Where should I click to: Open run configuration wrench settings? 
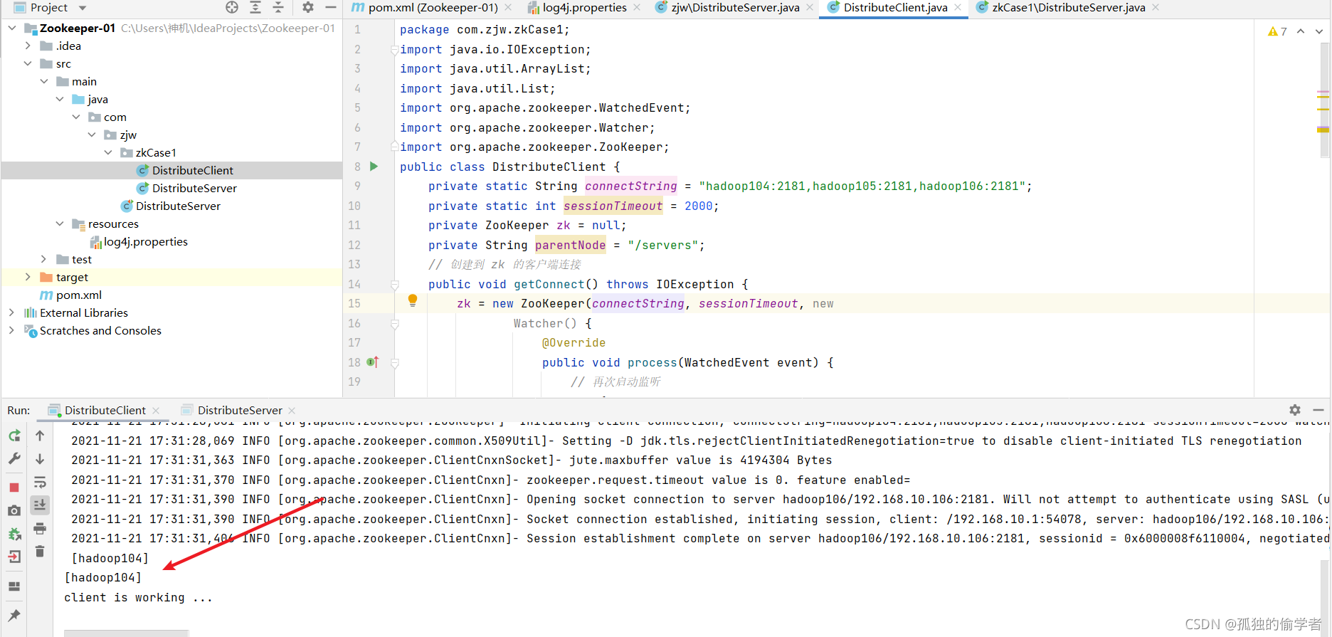[x=14, y=459]
